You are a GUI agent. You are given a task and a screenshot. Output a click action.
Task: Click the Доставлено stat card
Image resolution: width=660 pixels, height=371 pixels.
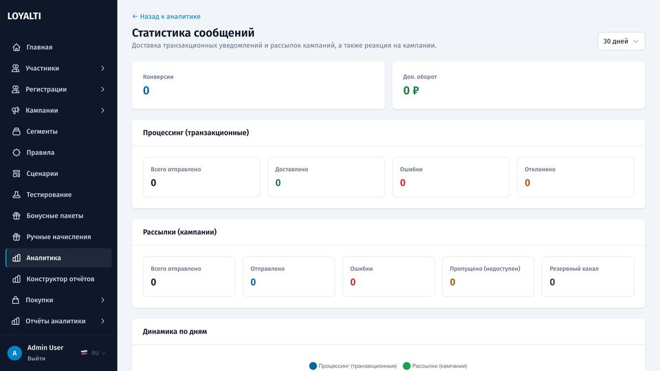coord(326,177)
